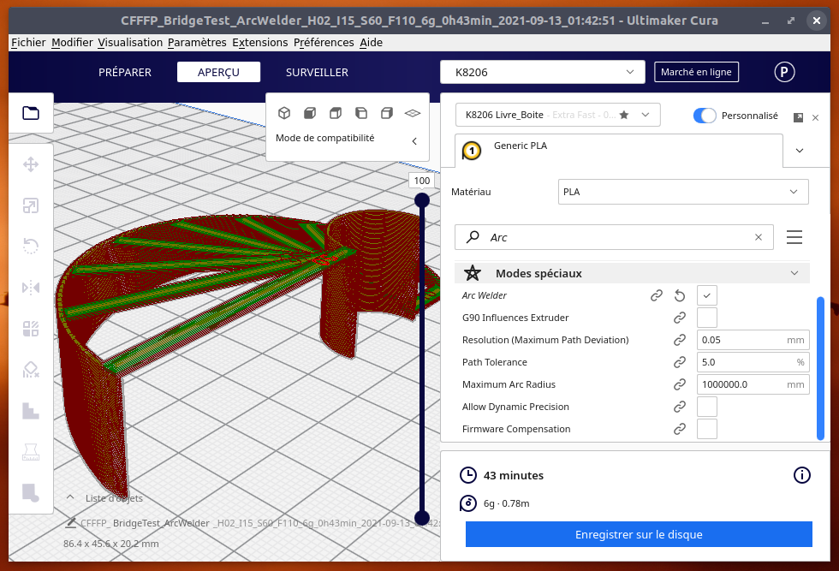Click link icon for Resolution setting
This screenshot has height=571, width=839.
coord(680,340)
